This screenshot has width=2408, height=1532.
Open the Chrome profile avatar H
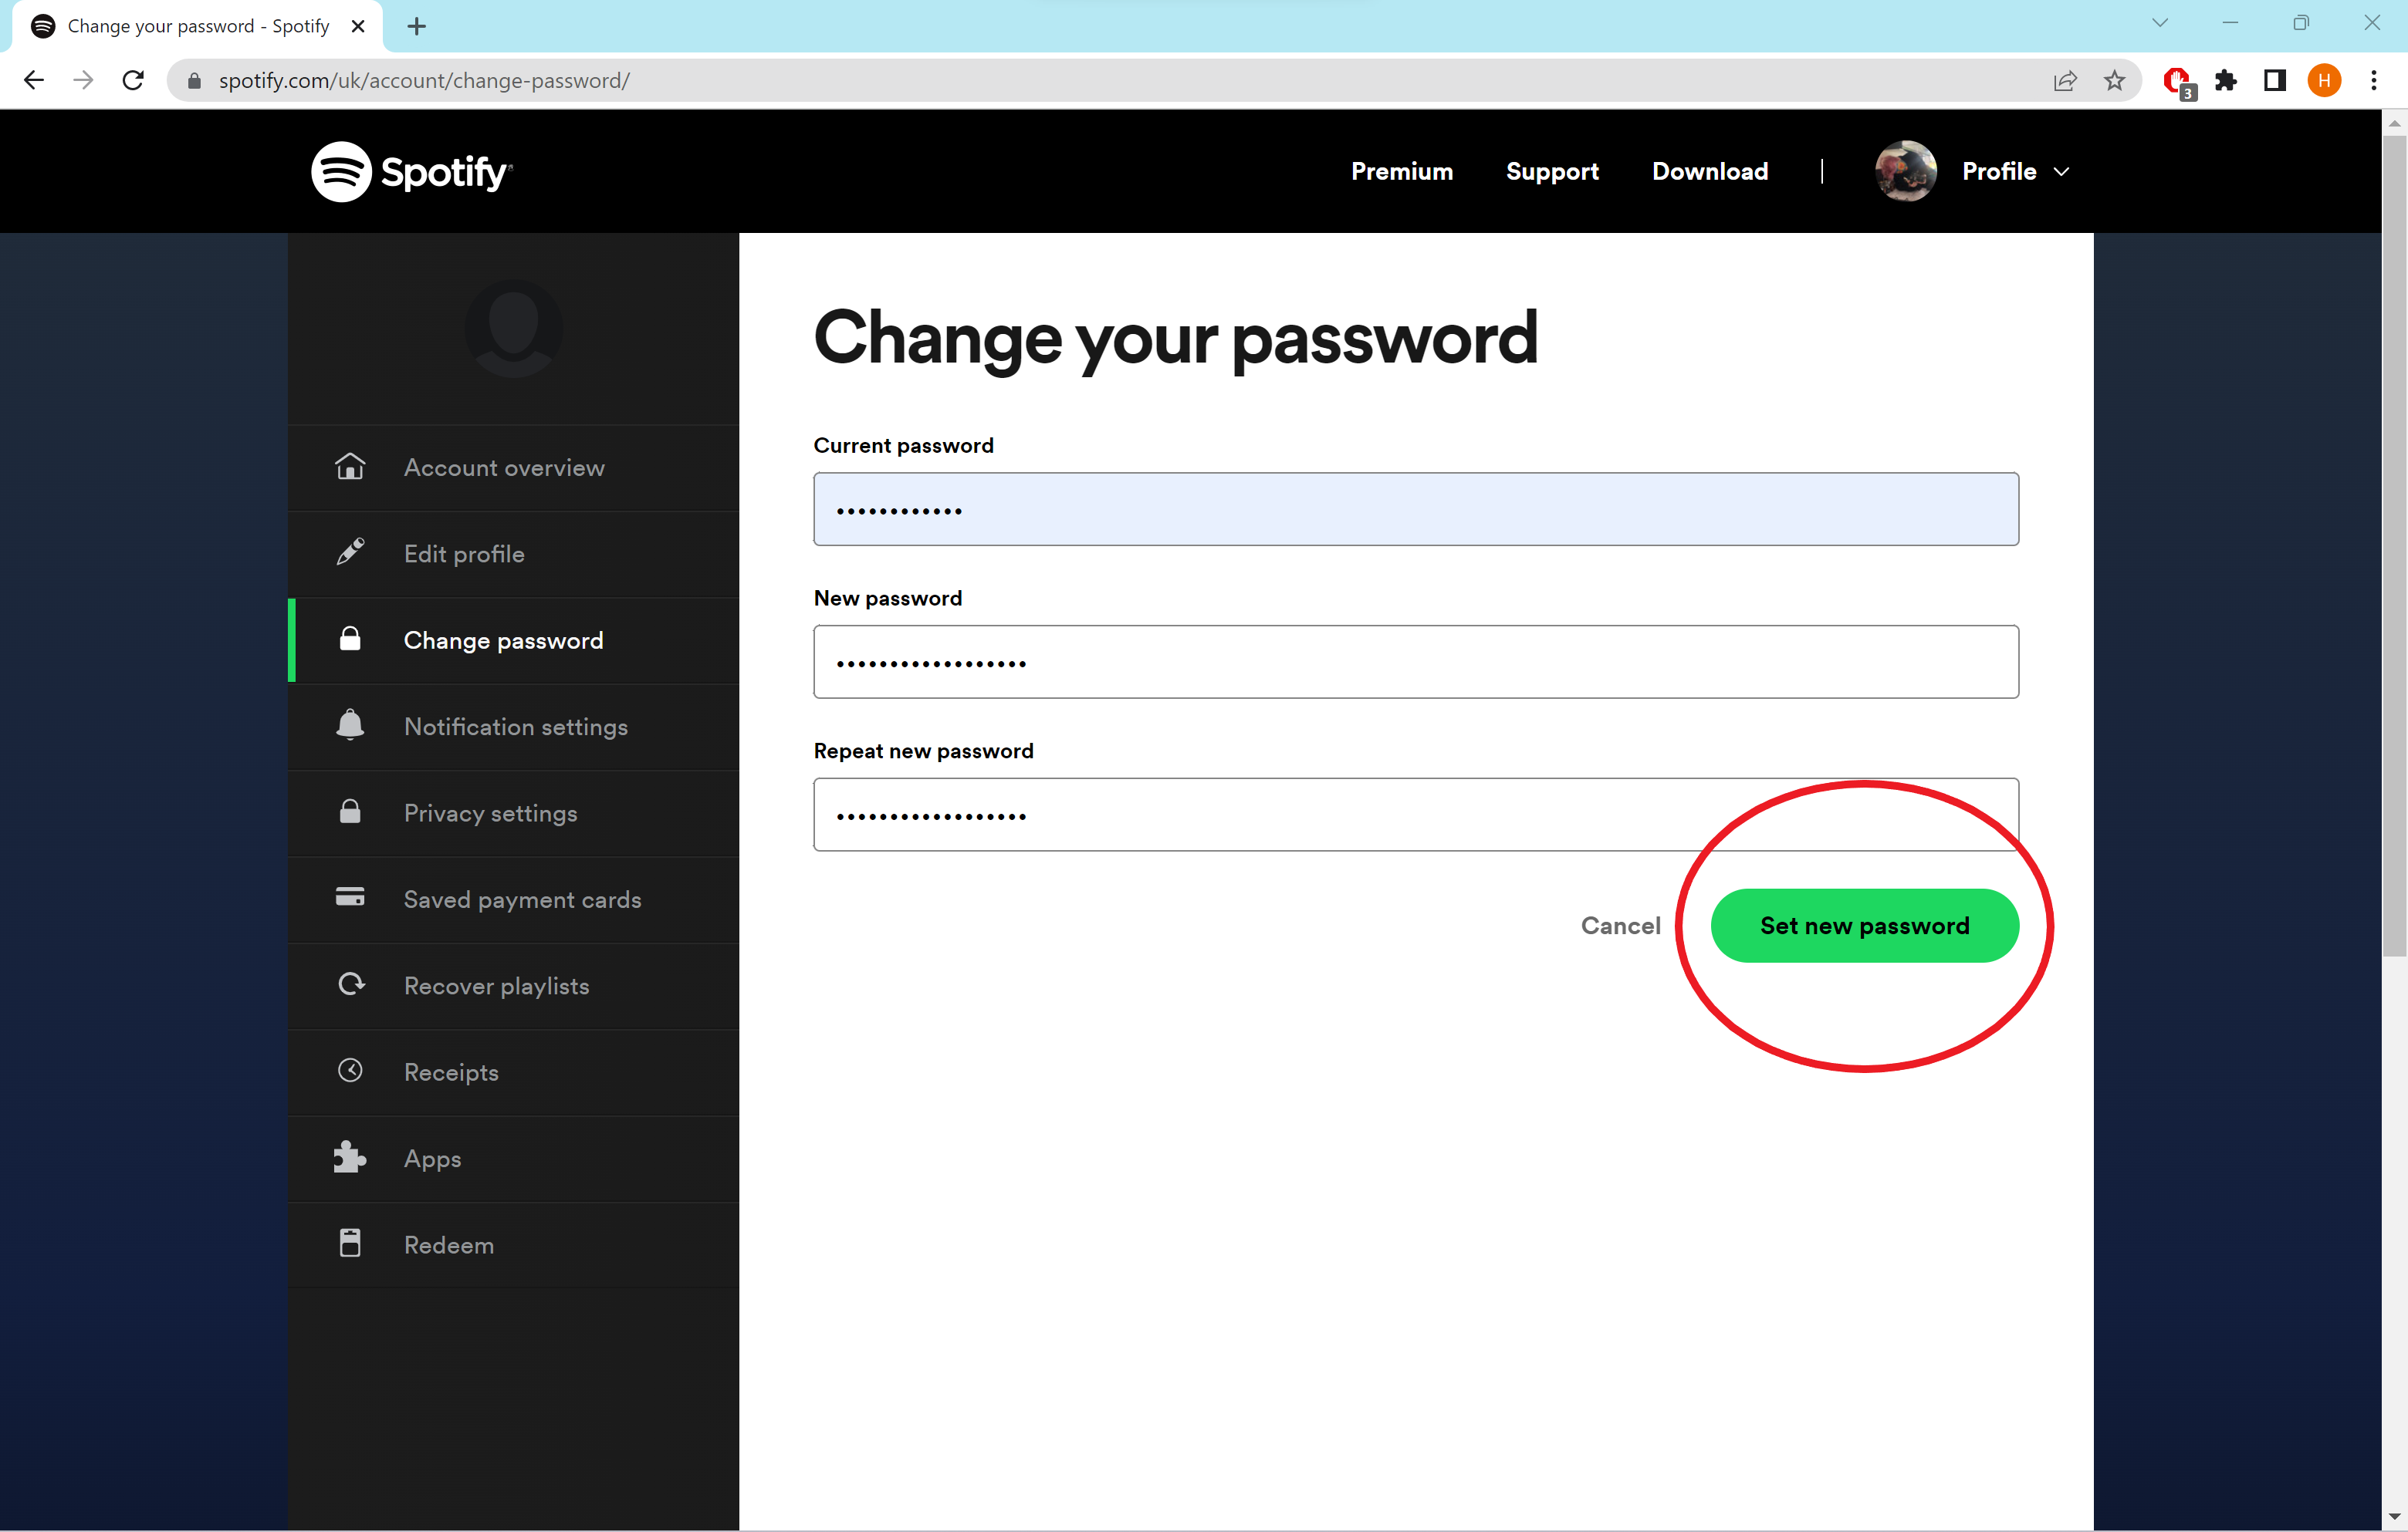(2324, 81)
